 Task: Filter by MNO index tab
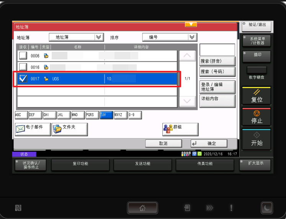[78, 115]
